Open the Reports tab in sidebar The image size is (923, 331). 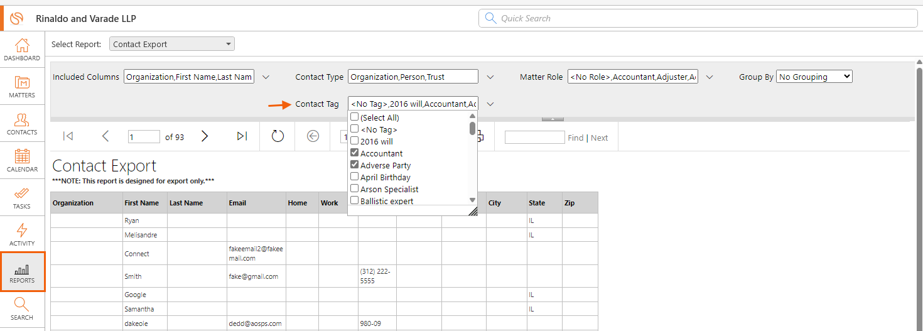pyautogui.click(x=22, y=272)
